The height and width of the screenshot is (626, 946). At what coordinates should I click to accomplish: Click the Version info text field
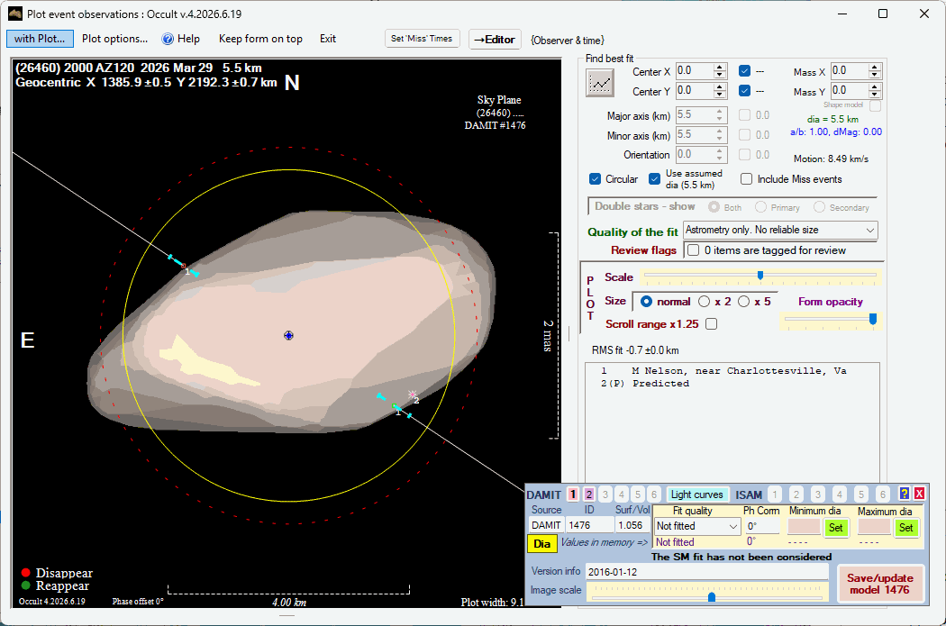point(706,572)
